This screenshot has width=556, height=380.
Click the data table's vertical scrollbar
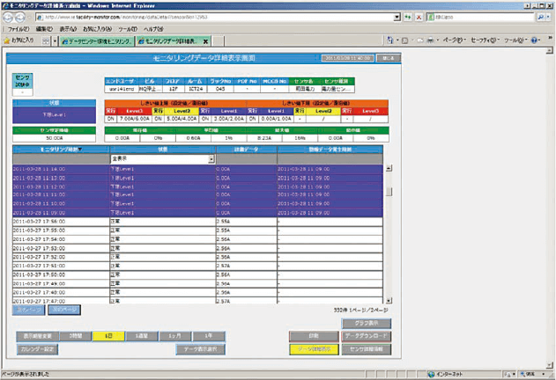pos(389,229)
